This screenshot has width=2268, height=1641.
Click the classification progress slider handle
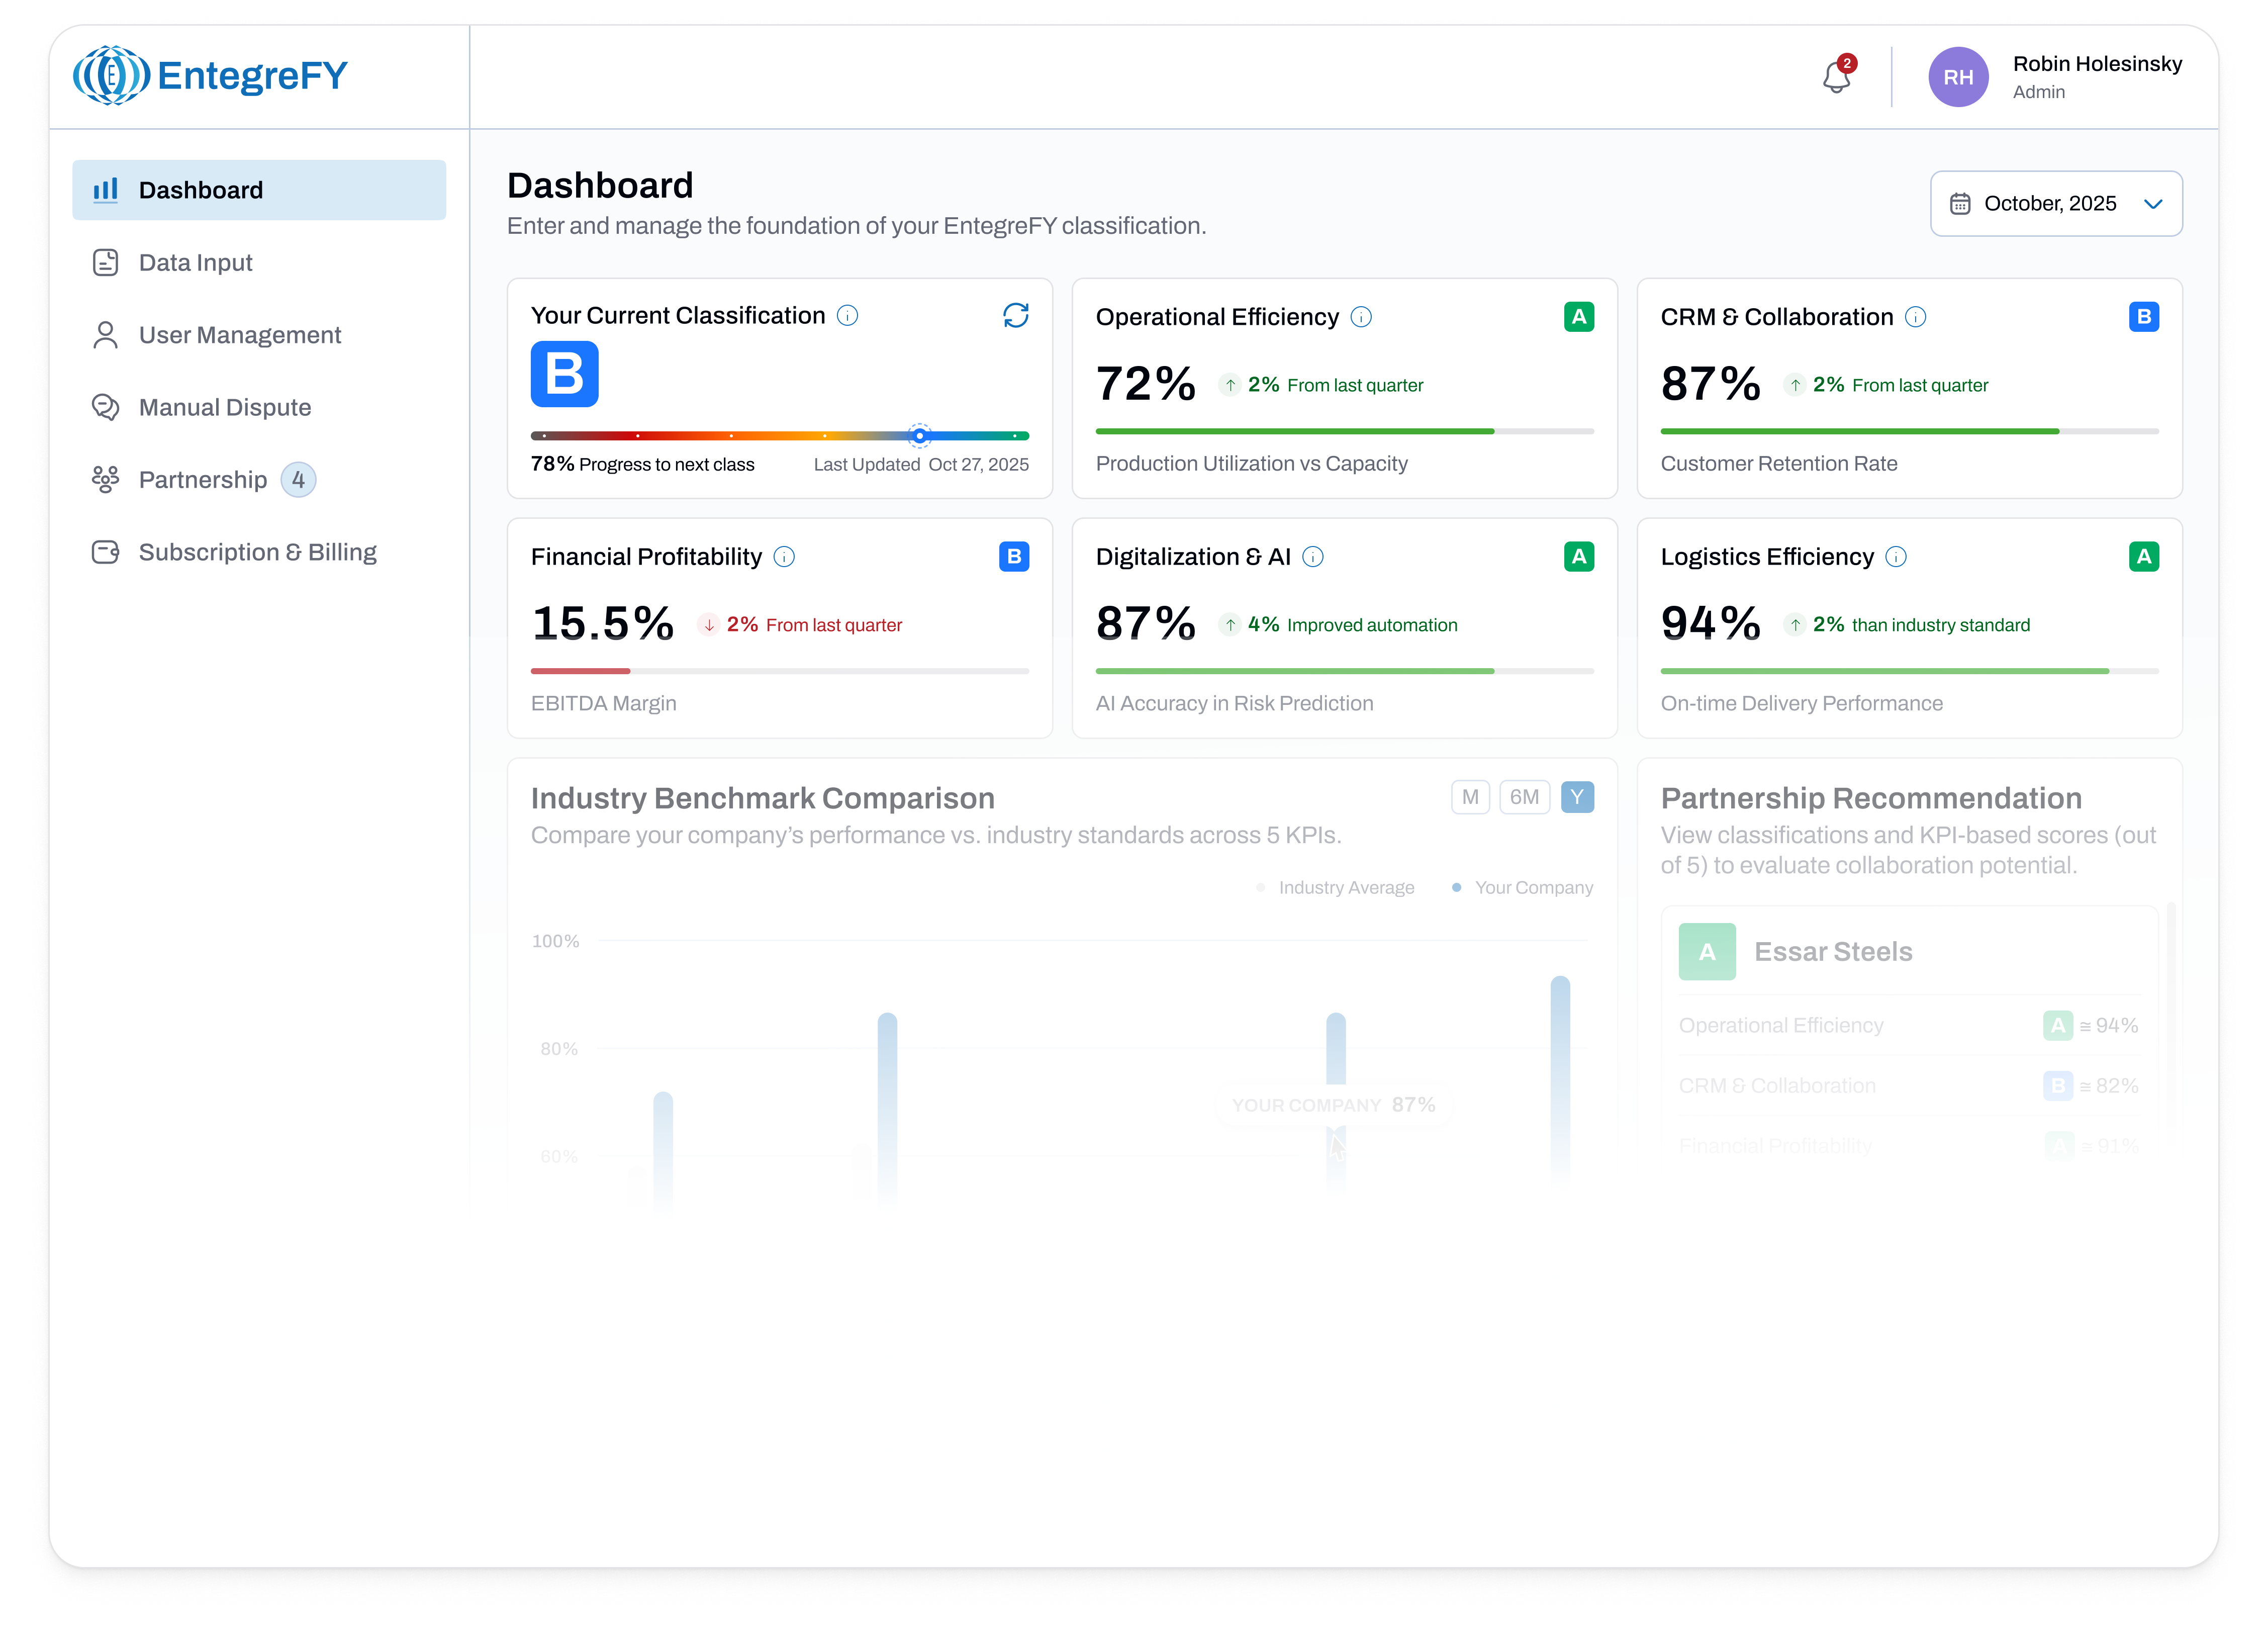coord(919,436)
